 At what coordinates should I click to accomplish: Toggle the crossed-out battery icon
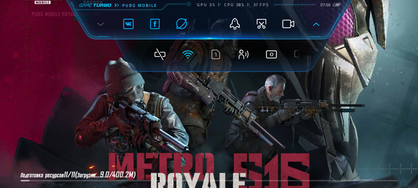[160, 55]
